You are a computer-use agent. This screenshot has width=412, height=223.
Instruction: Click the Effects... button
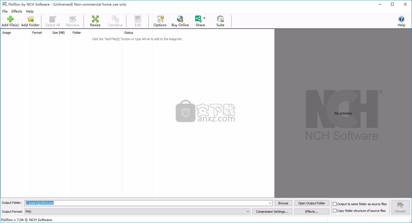pos(312,212)
